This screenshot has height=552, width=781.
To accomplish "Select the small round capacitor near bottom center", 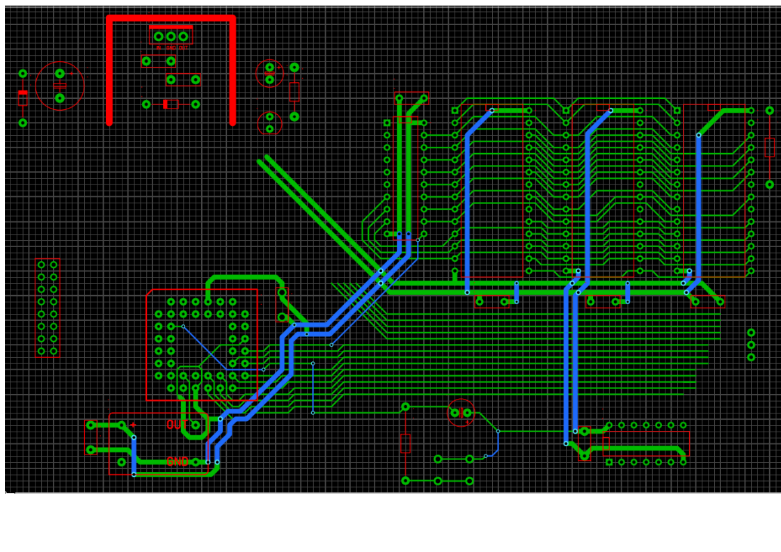I will click(461, 413).
